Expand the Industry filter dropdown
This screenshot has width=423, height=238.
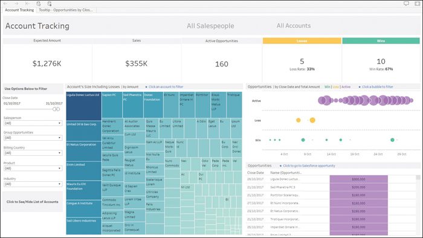pos(33,184)
